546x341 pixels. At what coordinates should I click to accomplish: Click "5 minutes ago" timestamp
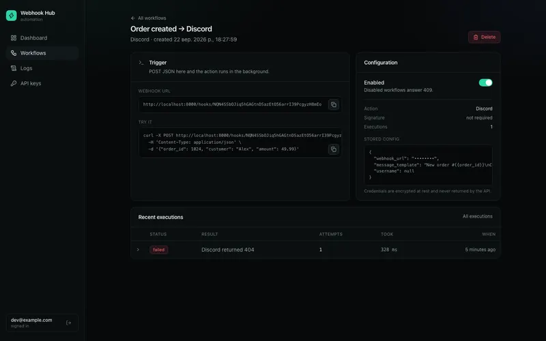(x=480, y=250)
